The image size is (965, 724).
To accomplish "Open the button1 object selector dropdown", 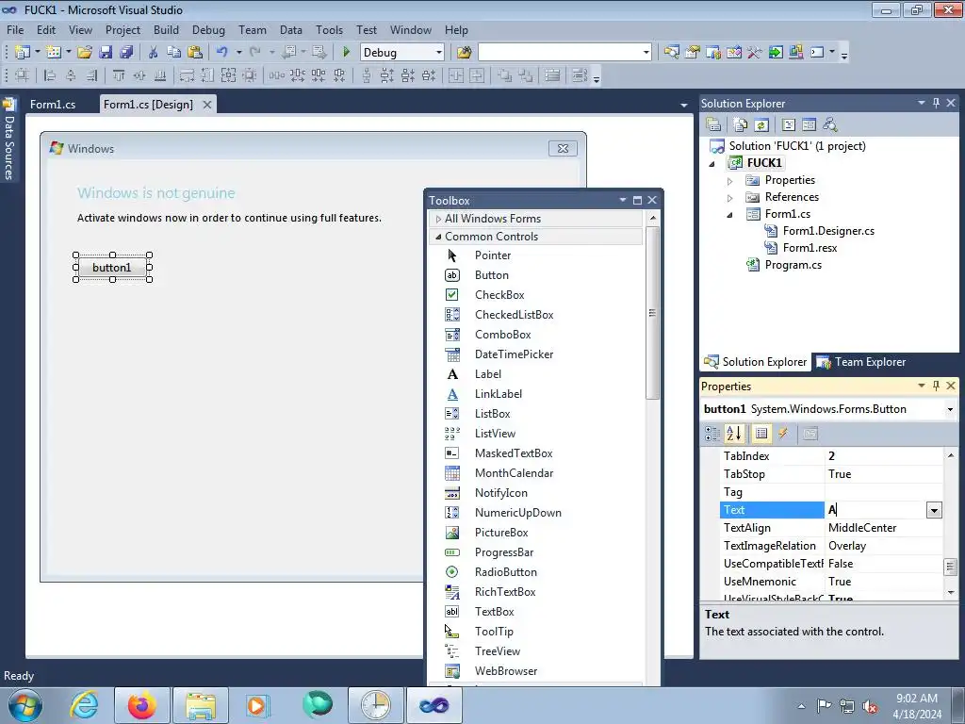I will point(950,409).
